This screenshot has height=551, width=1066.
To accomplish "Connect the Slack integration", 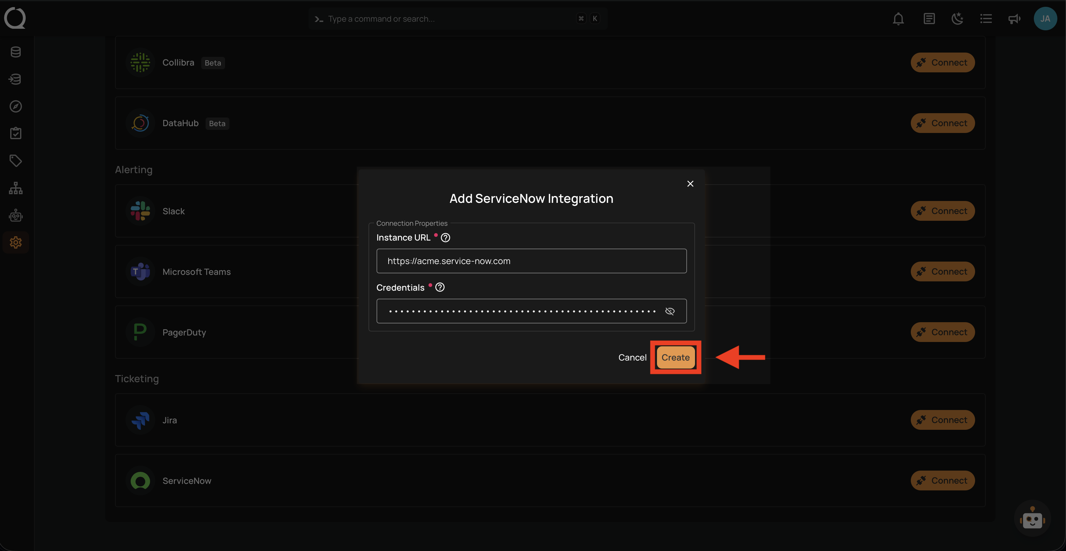I will click(942, 211).
